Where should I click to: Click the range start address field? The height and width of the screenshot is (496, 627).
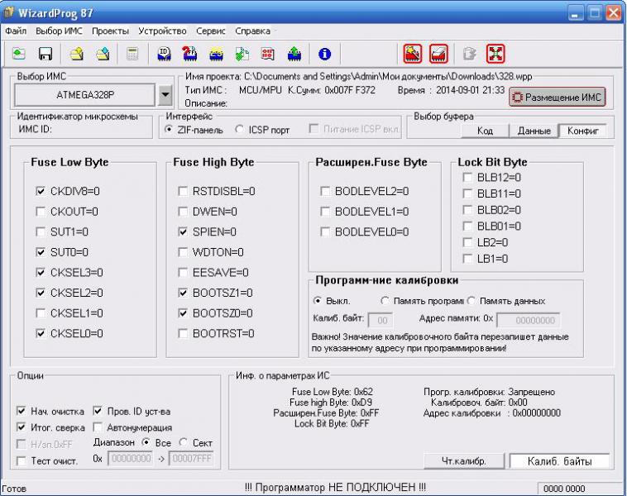(131, 459)
